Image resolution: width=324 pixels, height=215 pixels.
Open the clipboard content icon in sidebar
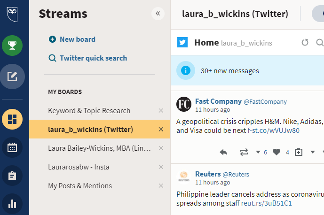pyautogui.click(x=12, y=176)
